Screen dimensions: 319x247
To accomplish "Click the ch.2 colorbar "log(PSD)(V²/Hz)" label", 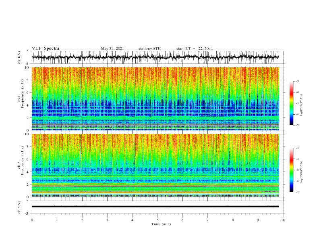I will pyautogui.click(x=301, y=172).
